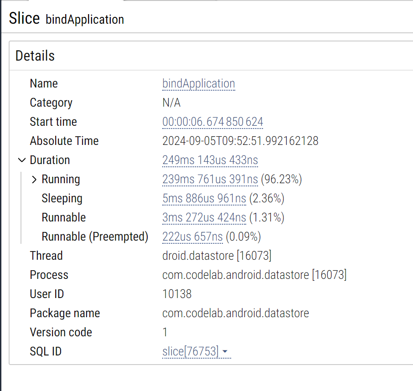This screenshot has width=413, height=391.
Task: Click the Details section header
Action: tap(35, 56)
